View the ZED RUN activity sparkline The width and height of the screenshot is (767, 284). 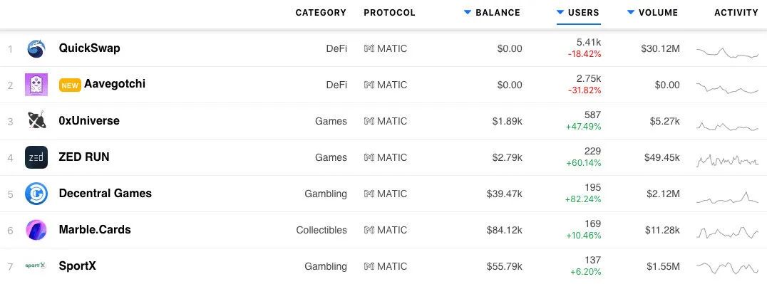(x=727, y=160)
